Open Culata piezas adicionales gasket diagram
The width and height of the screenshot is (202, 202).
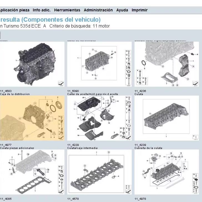32,172
